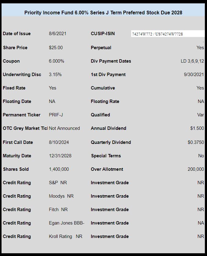
Task: Click the Quarterly Dividend $0.3750 value
Action: point(196,142)
